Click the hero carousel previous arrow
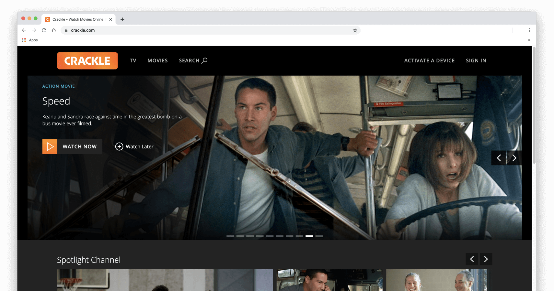554x291 pixels. (x=499, y=158)
